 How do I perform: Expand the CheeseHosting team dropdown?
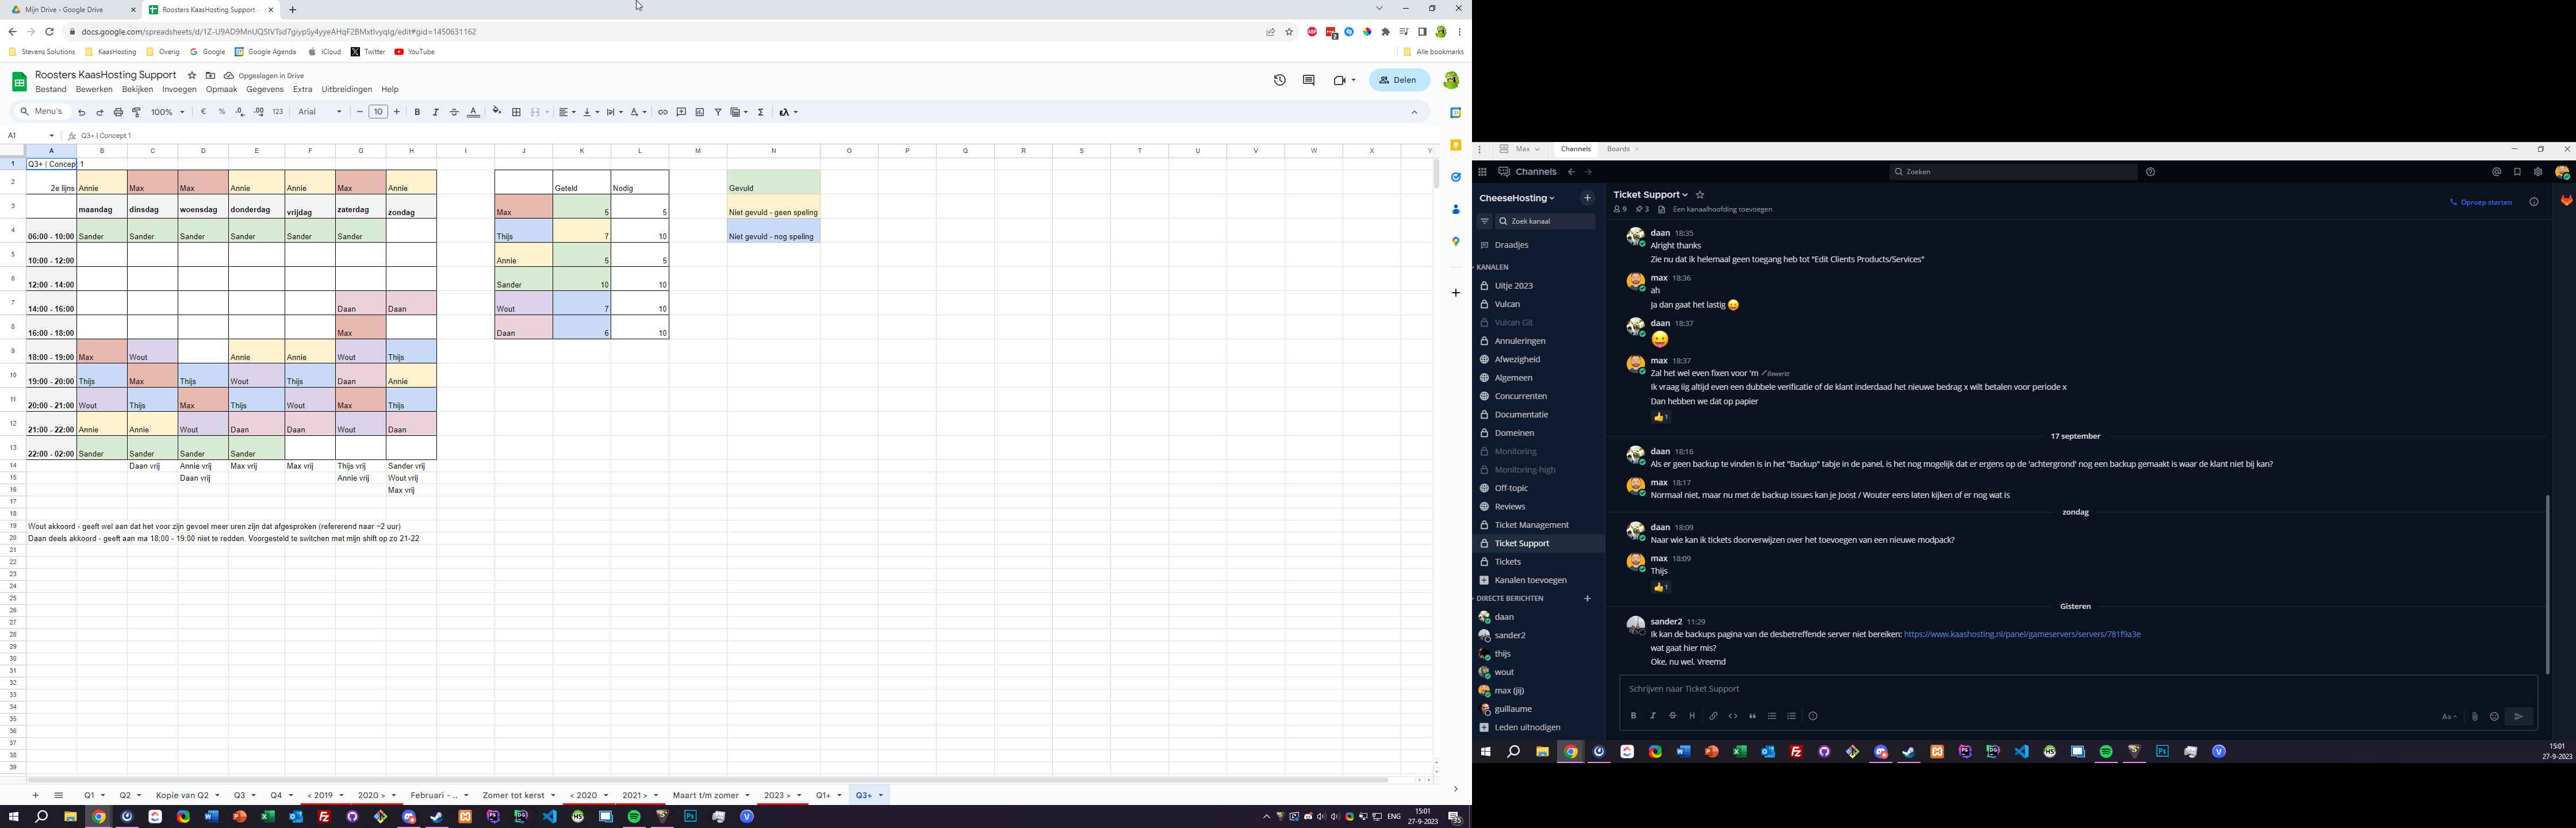(1517, 198)
